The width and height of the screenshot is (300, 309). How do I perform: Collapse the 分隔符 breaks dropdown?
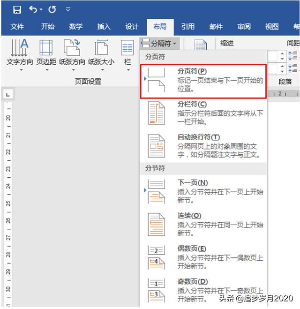coord(159,43)
